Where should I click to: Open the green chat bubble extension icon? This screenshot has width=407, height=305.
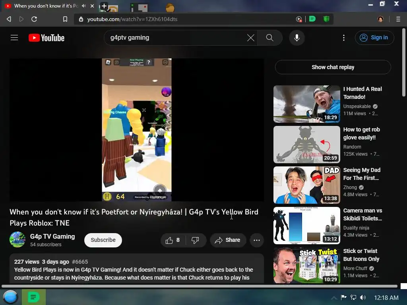click(x=312, y=19)
